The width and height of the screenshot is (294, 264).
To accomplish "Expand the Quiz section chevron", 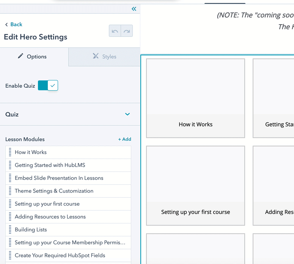I will pyautogui.click(x=127, y=114).
